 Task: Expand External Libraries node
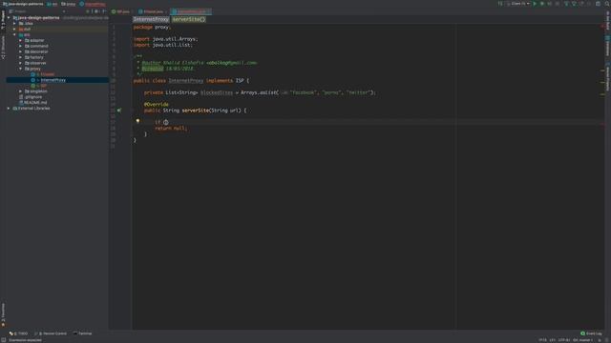(x=9, y=108)
